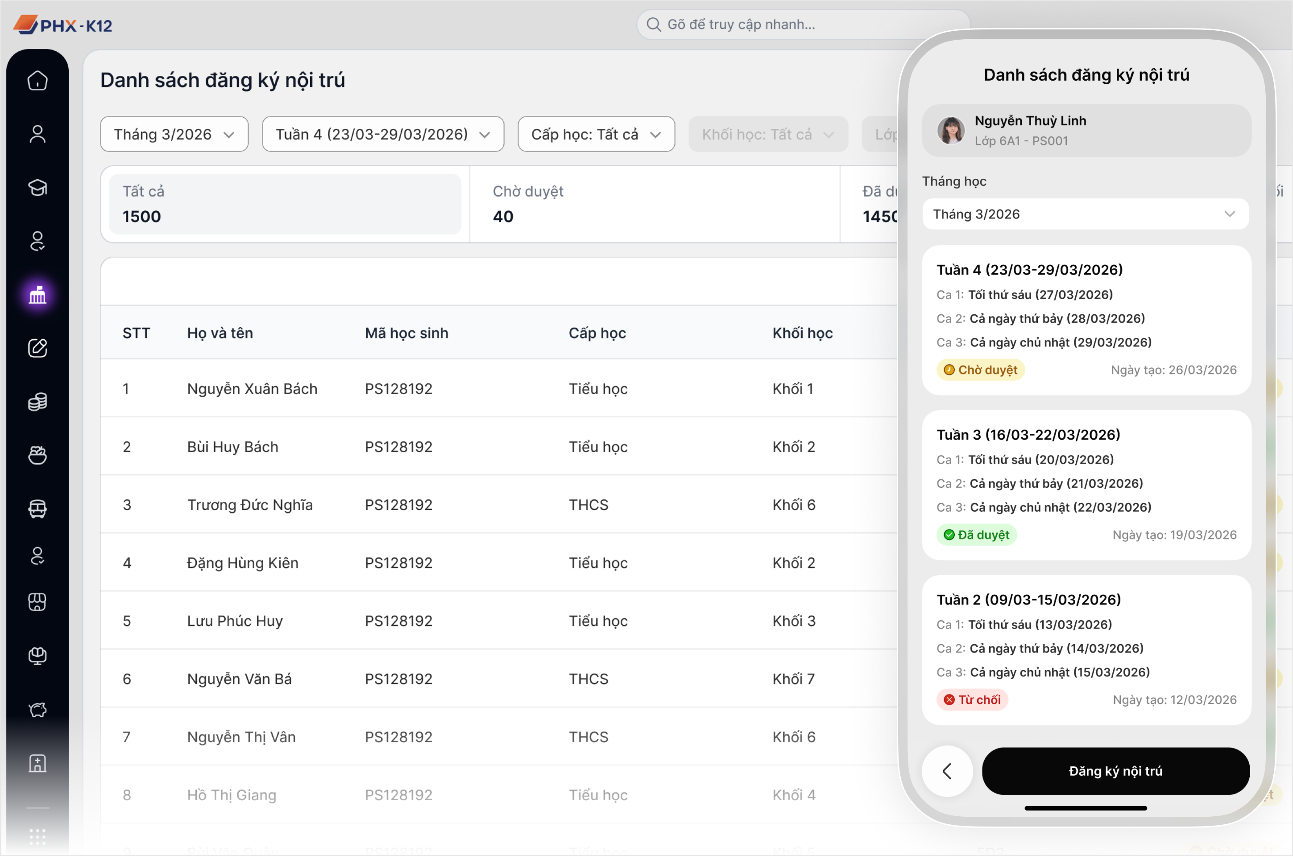Click the Đăng ký nội trú button
1293x856 pixels.
point(1115,771)
